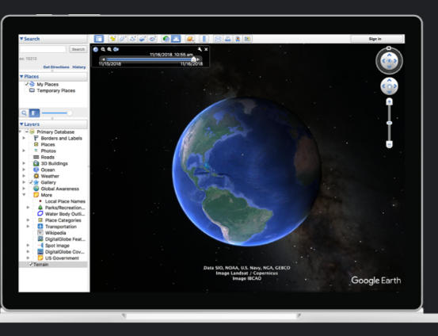Open the planet switcher Saturn icon

coord(190,39)
